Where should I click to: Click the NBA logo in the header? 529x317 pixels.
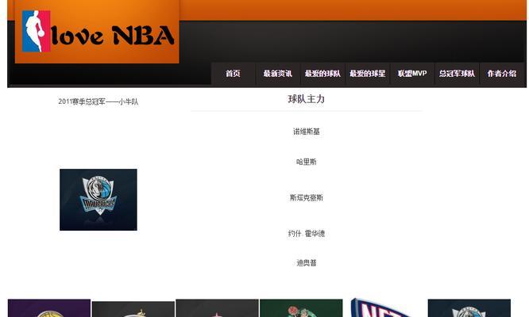(x=36, y=31)
